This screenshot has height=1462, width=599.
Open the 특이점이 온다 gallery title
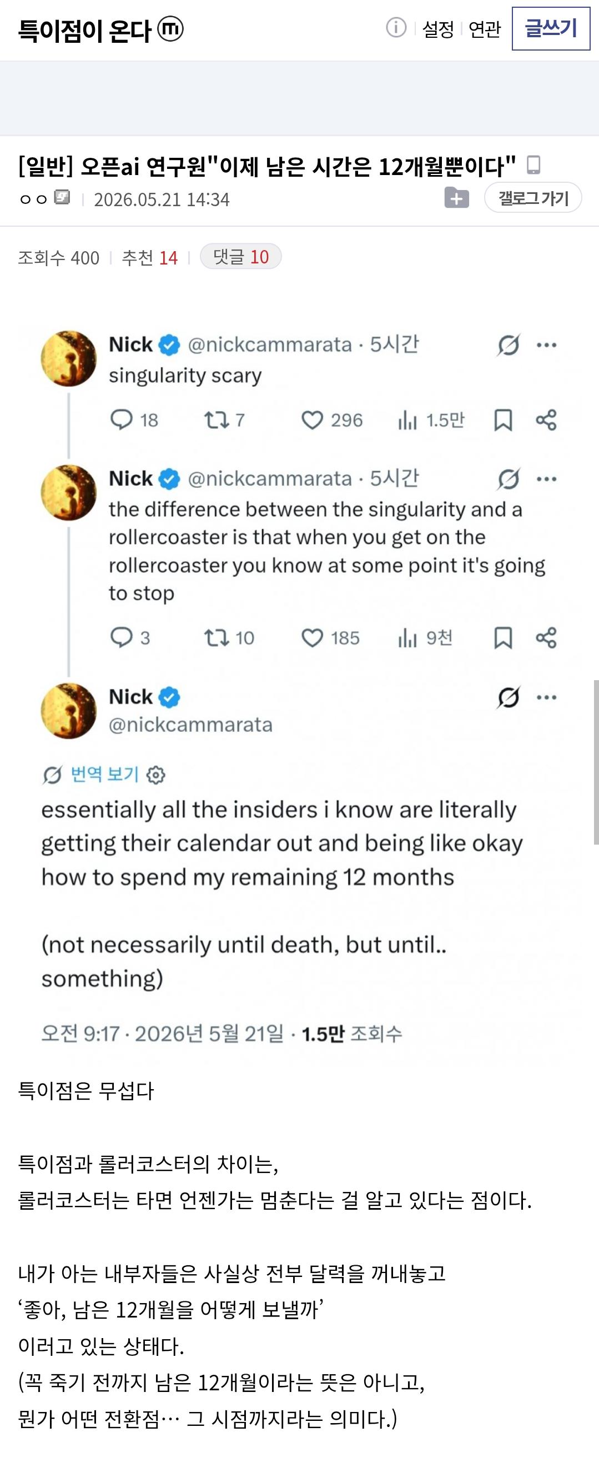(x=84, y=30)
